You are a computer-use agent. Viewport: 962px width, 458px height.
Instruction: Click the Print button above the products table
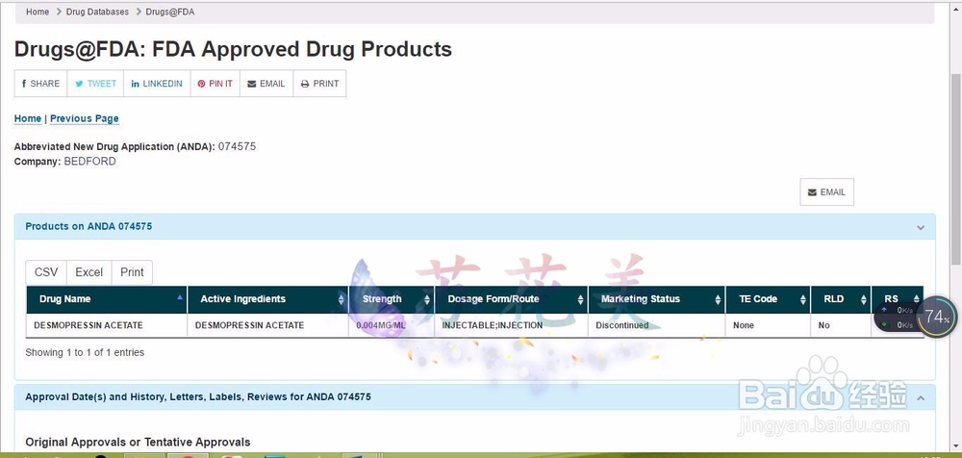click(x=132, y=272)
